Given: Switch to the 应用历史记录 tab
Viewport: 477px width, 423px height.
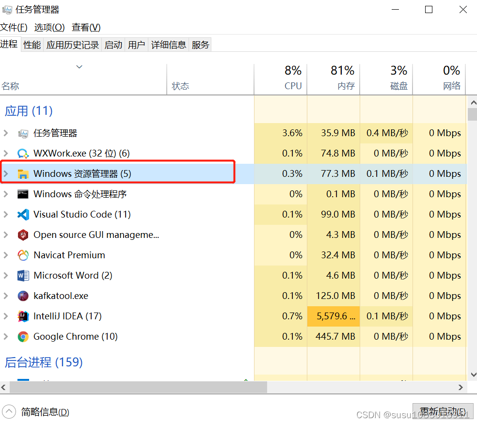Looking at the screenshot, I should click(x=72, y=45).
